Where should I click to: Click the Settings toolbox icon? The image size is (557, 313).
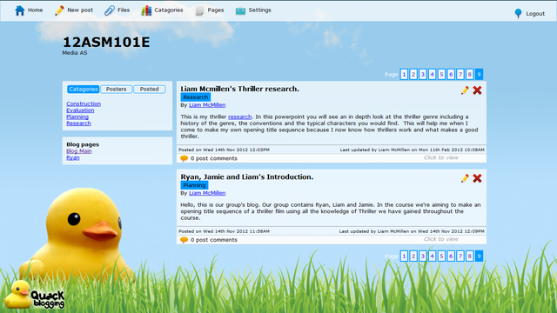click(x=240, y=10)
